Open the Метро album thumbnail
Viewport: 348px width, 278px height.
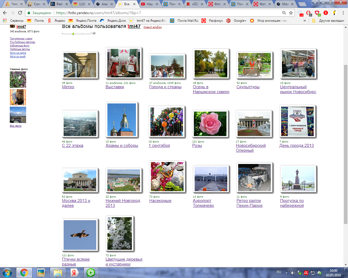[x=80, y=65]
